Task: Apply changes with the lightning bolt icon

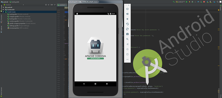Action: point(190,2)
